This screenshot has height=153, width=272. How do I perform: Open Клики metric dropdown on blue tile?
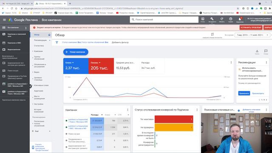coord(73,62)
